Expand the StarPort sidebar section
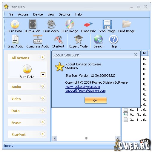The width and height of the screenshot is (152, 152). (x=43, y=134)
